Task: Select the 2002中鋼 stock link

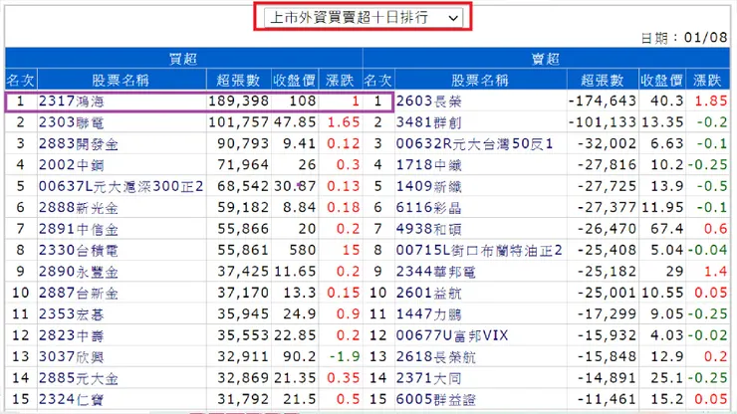Action: (72, 165)
